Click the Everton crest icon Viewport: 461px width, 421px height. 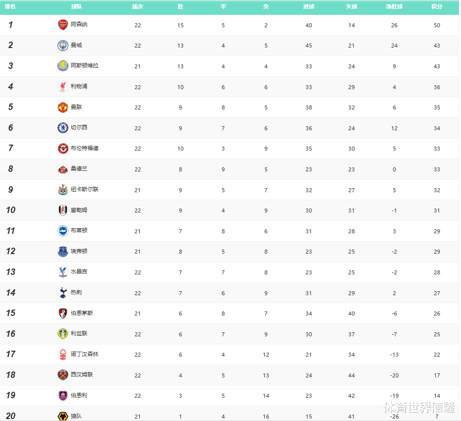[63, 252]
